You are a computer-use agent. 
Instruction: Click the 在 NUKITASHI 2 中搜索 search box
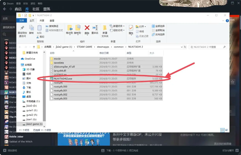(x=207, y=47)
